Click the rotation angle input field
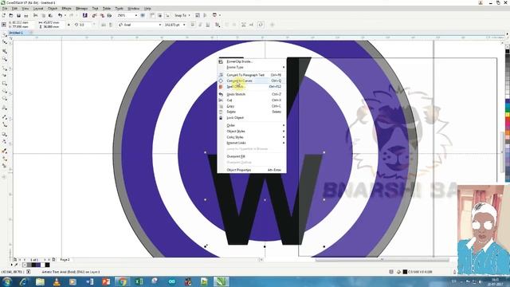 pyautogui.click(x=85, y=25)
